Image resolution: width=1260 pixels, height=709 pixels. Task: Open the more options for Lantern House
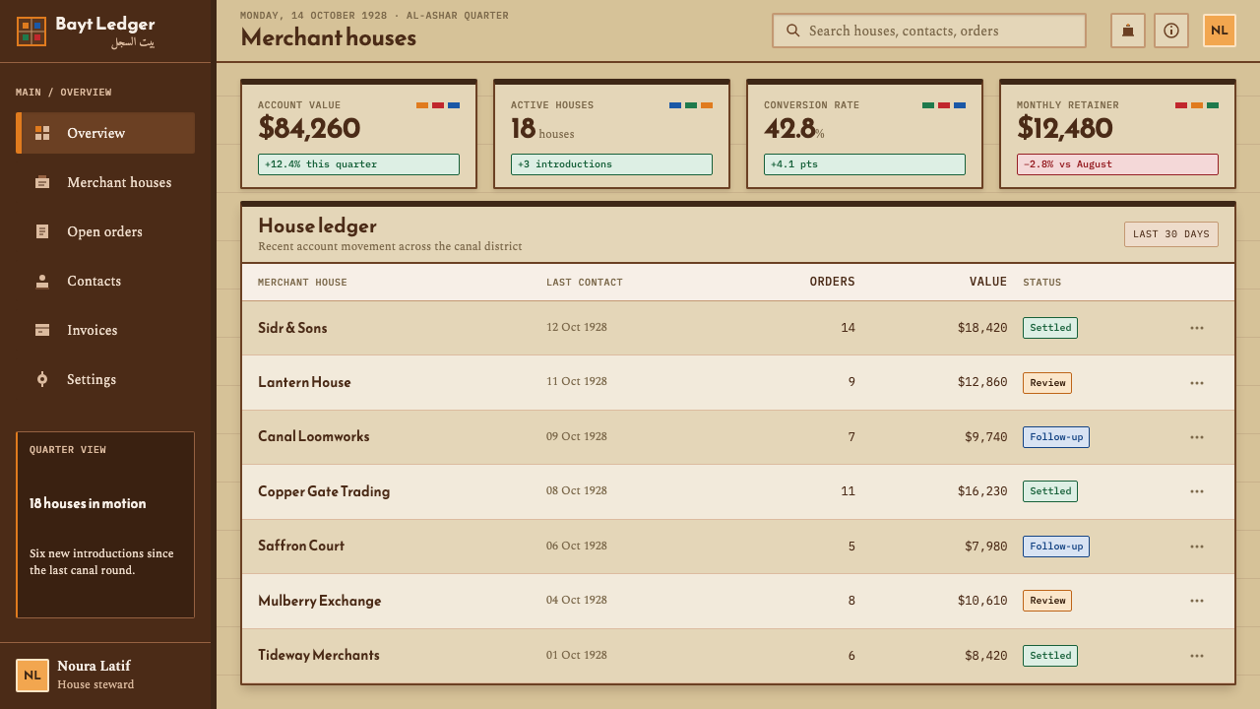pyautogui.click(x=1197, y=383)
